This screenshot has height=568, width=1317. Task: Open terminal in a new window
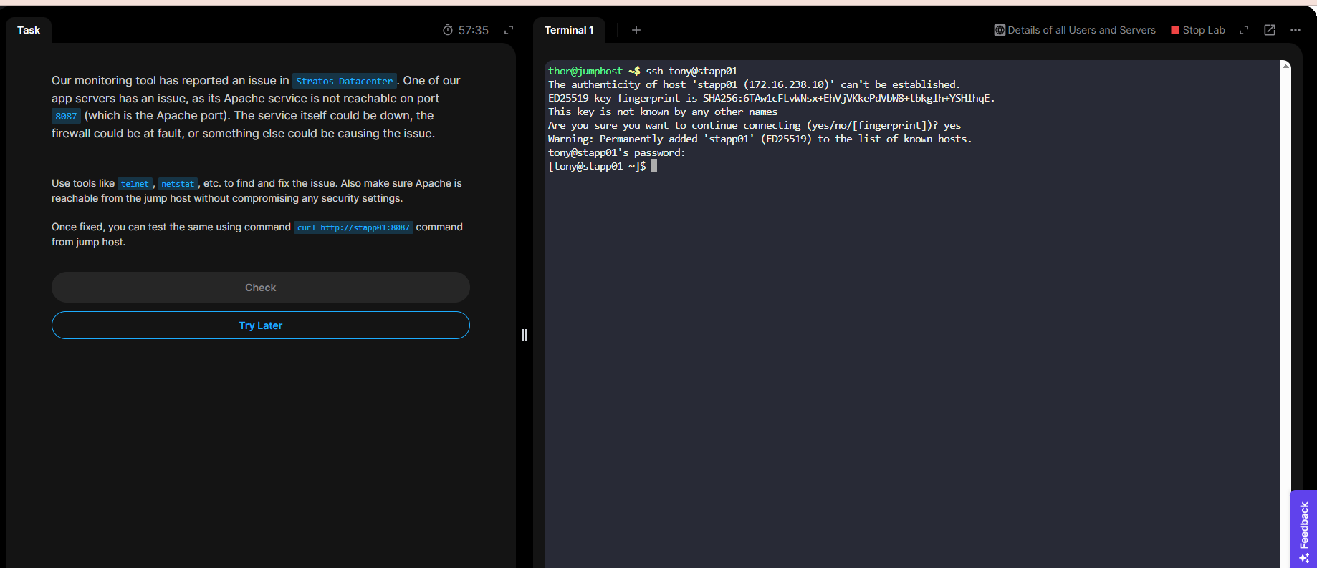[x=1270, y=30]
